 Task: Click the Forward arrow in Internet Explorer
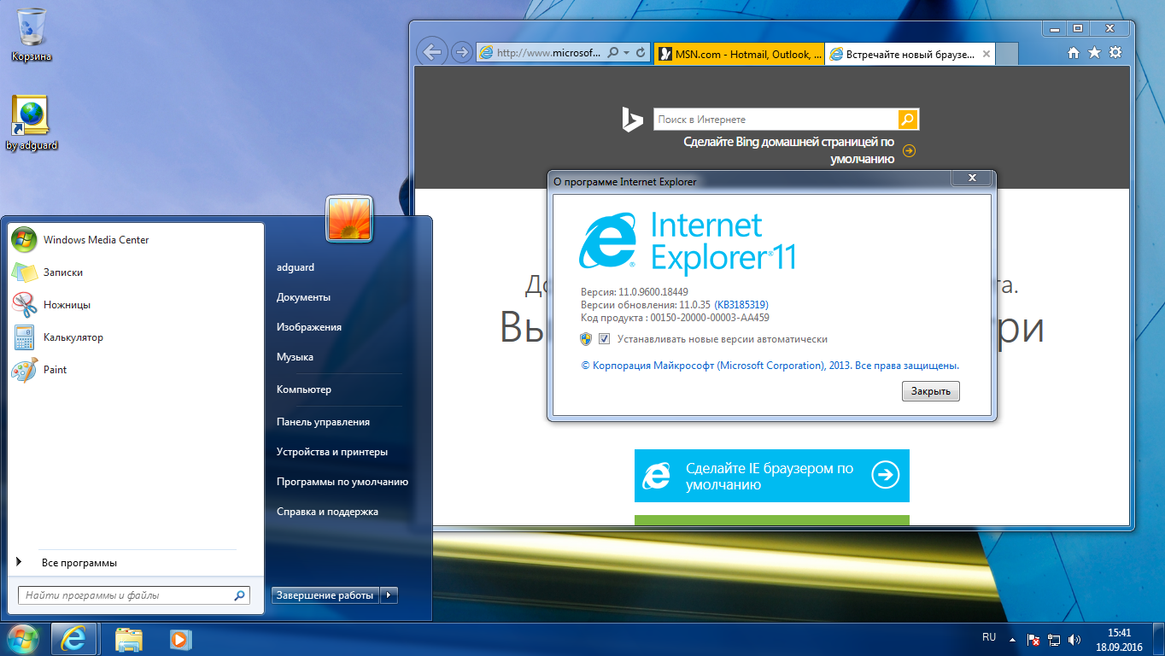[461, 52]
